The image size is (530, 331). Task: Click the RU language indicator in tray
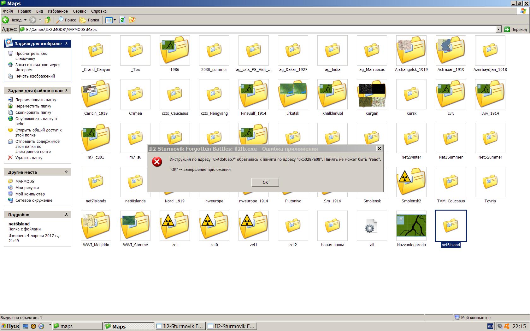coord(490,326)
